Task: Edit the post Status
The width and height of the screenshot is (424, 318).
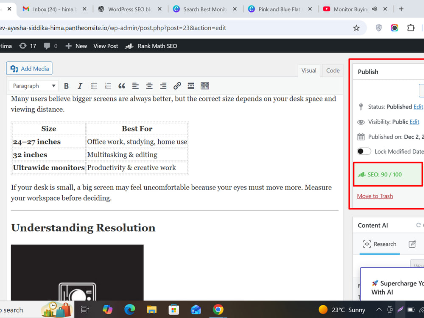Action: tap(418, 107)
